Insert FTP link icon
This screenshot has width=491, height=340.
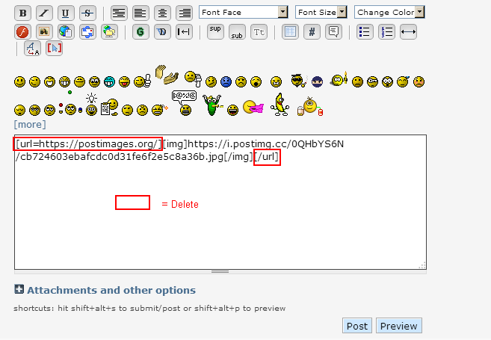109,31
